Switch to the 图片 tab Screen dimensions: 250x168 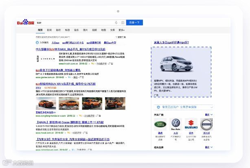pyautogui.click(x=86, y=30)
